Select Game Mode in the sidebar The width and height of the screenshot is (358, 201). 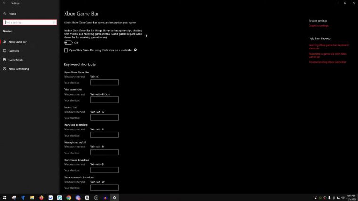click(x=16, y=60)
